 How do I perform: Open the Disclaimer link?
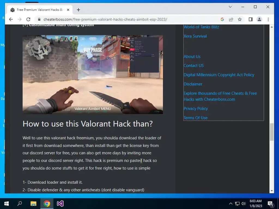(193, 84)
